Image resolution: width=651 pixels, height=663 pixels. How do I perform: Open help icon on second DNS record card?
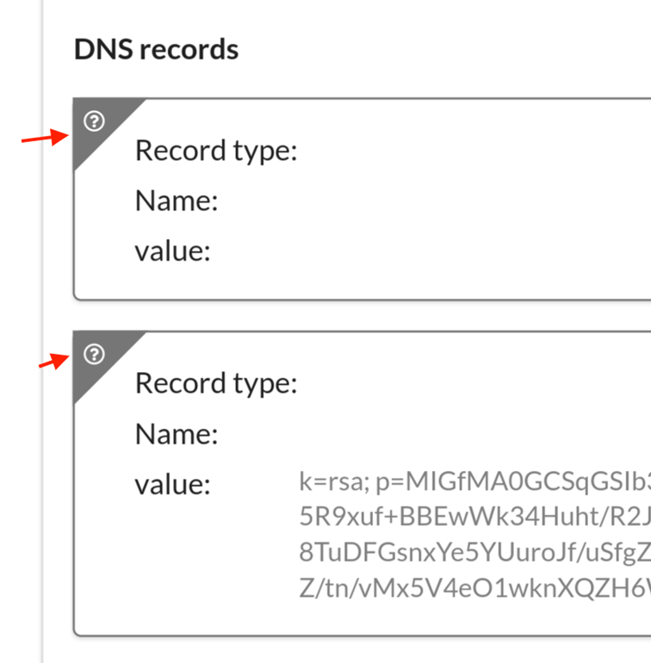pos(94,354)
